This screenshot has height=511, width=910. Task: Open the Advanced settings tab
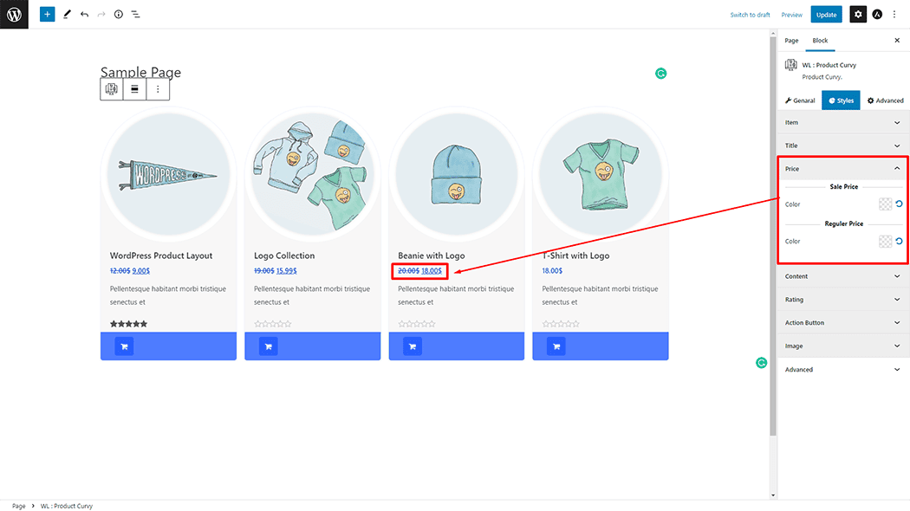coord(886,100)
